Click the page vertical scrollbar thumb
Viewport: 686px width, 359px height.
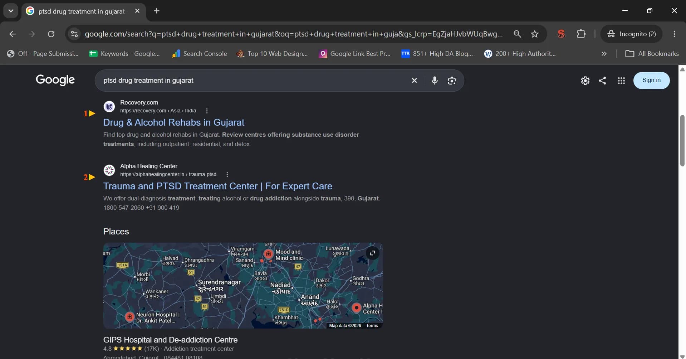(x=682, y=141)
